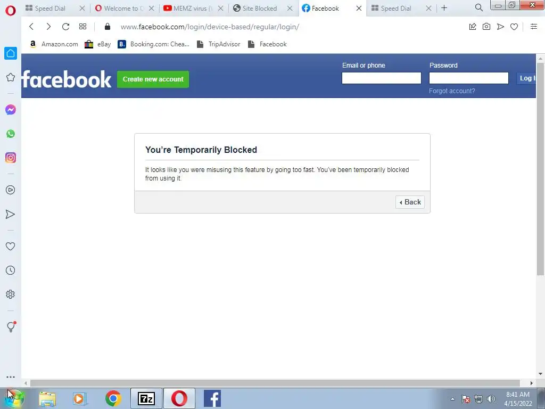Open a new tab with the plus button
The height and width of the screenshot is (409, 545).
444,7
